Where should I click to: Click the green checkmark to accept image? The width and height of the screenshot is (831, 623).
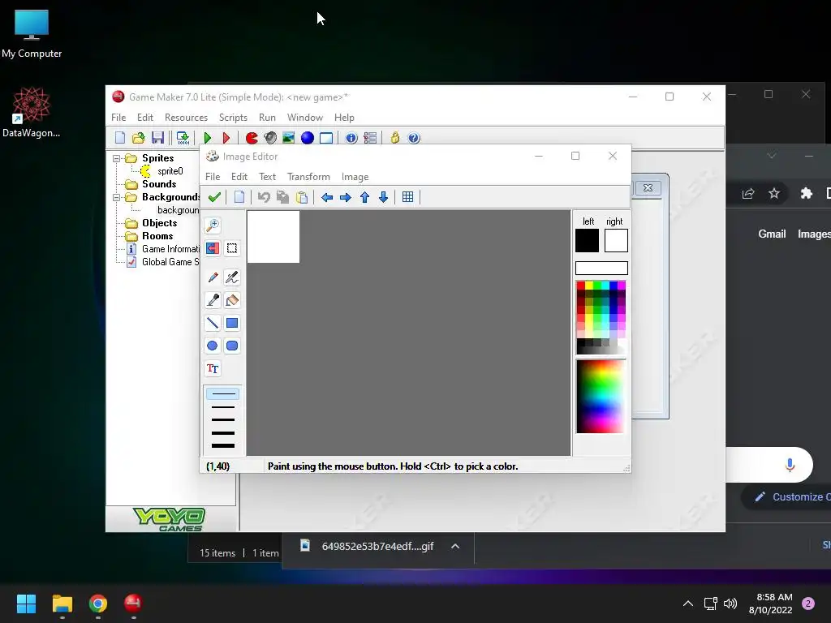[214, 197]
